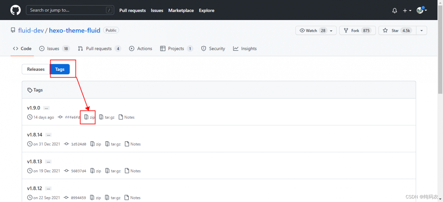
Task: Open commit 0994459
Action: click(75, 198)
